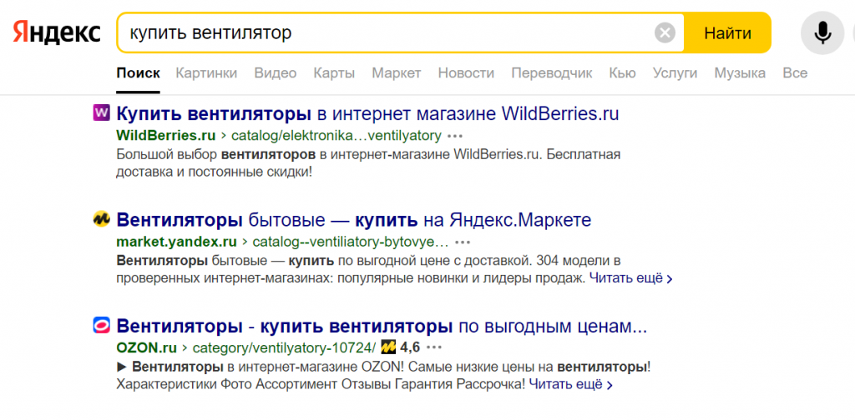Image resolution: width=855 pixels, height=420 pixels.
Task: Click snippet text 'Большой выбор вентиляторов в интернет-магазине'
Action: point(284,154)
